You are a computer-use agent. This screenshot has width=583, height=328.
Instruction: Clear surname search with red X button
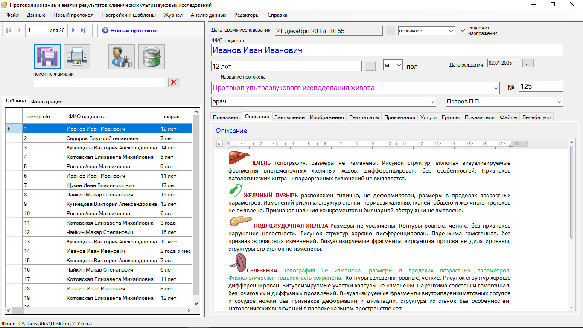(x=174, y=82)
